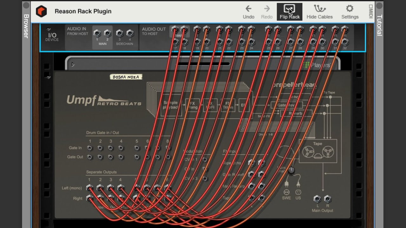Click the Umpf Retro Beats logo
The height and width of the screenshot is (228, 406).
click(104, 100)
